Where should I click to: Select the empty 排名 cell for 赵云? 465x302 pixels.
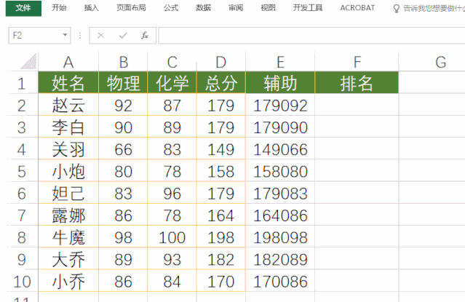[x=357, y=105]
